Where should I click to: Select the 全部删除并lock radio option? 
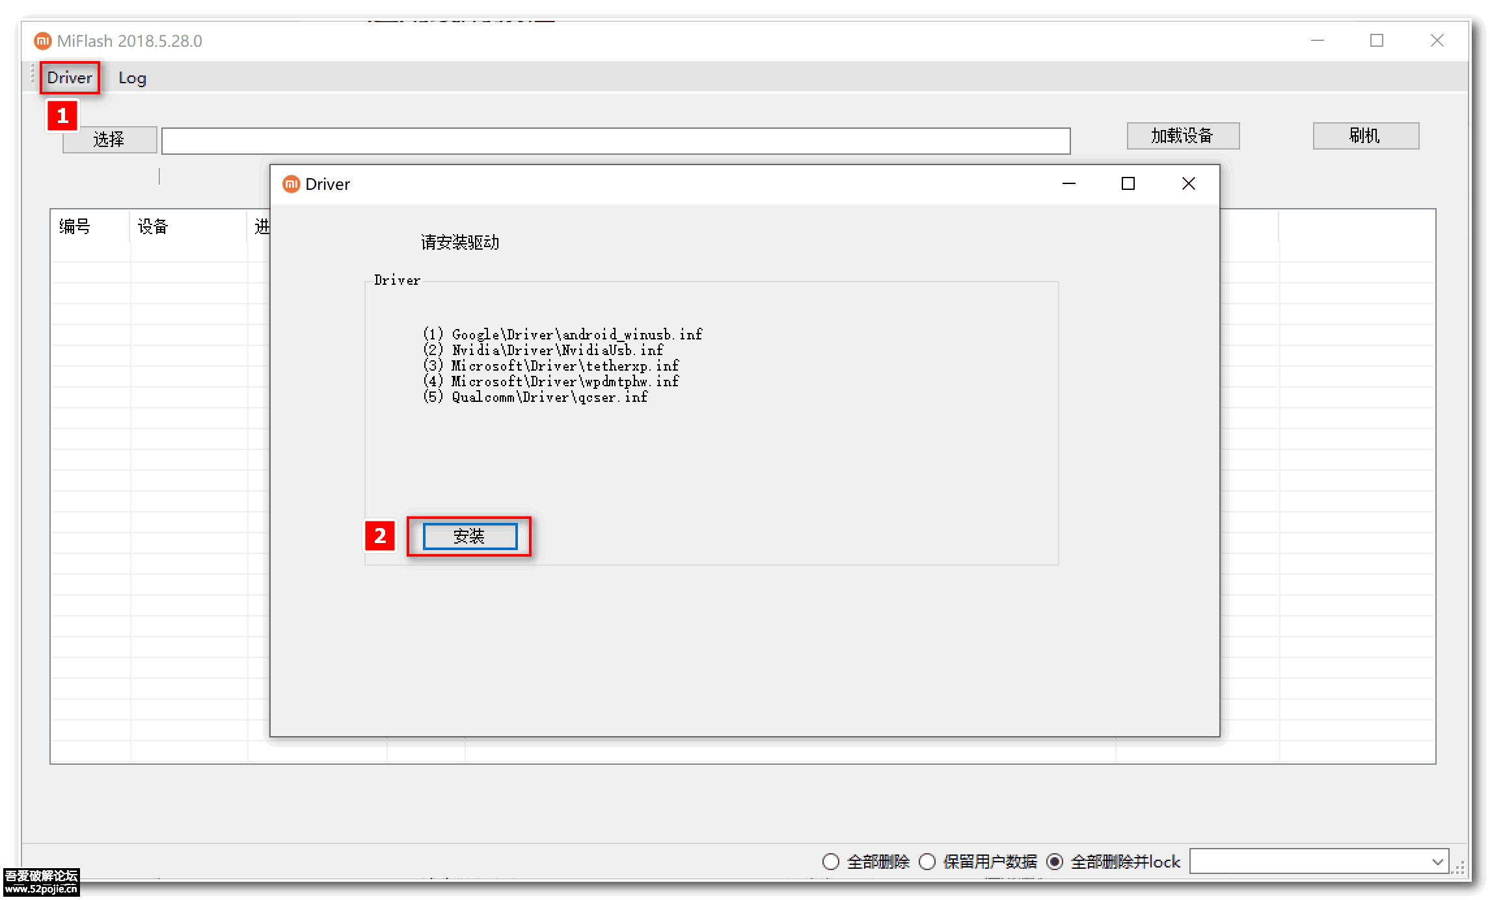[x=1055, y=861]
